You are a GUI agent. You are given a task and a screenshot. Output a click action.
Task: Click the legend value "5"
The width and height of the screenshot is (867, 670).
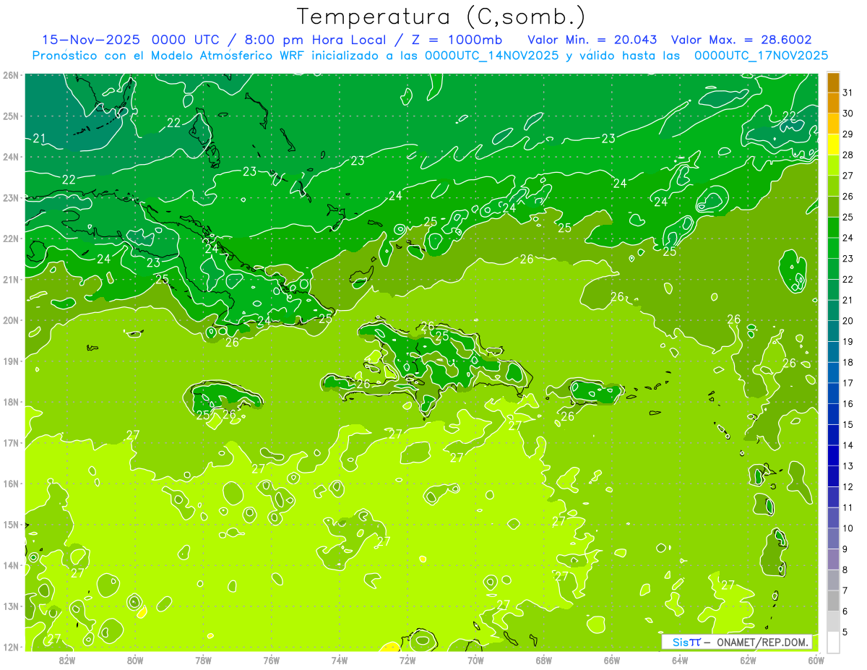click(x=845, y=632)
